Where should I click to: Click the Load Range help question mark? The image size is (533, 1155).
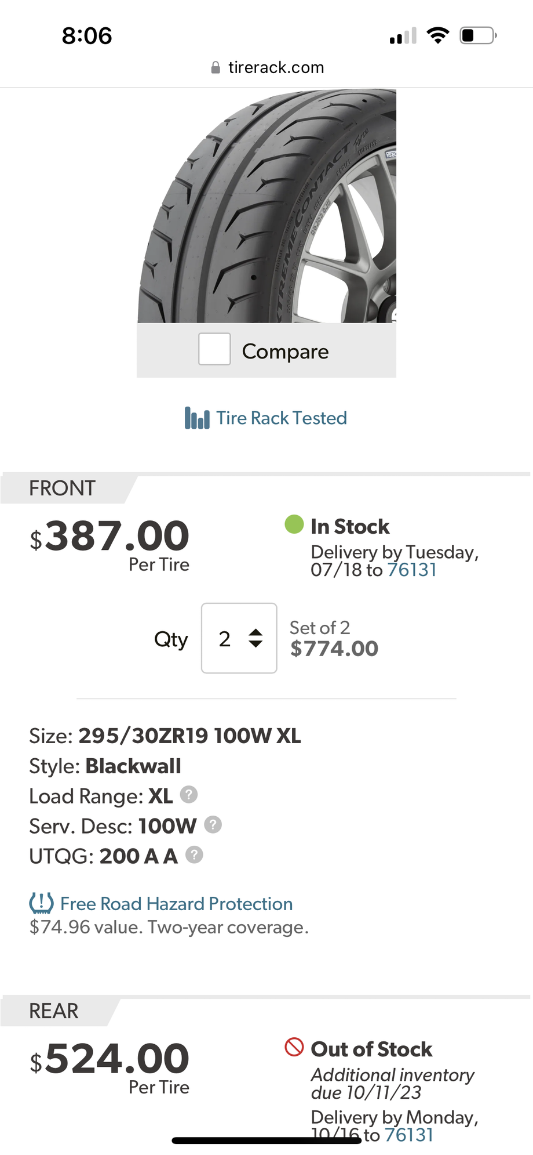(x=189, y=795)
